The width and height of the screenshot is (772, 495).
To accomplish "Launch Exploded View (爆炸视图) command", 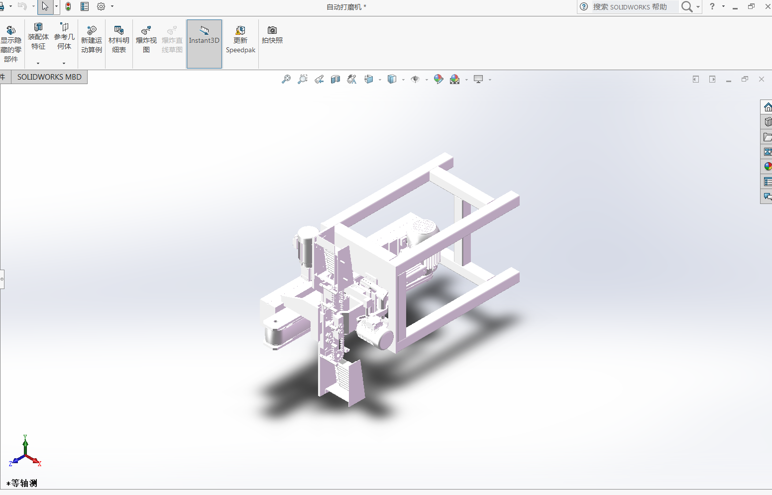I will pyautogui.click(x=146, y=40).
